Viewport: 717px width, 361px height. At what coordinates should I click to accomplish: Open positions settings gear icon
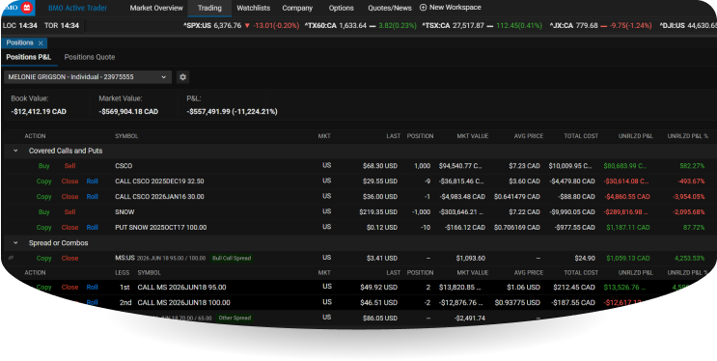tap(183, 77)
